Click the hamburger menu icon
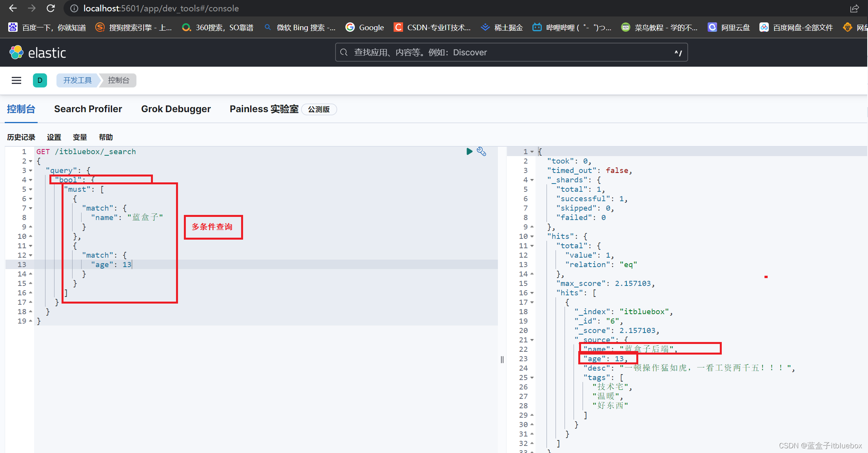The height and width of the screenshot is (453, 868). pyautogui.click(x=16, y=80)
